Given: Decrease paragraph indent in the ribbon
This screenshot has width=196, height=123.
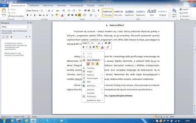Looking at the screenshot, I should [x=85, y=11].
